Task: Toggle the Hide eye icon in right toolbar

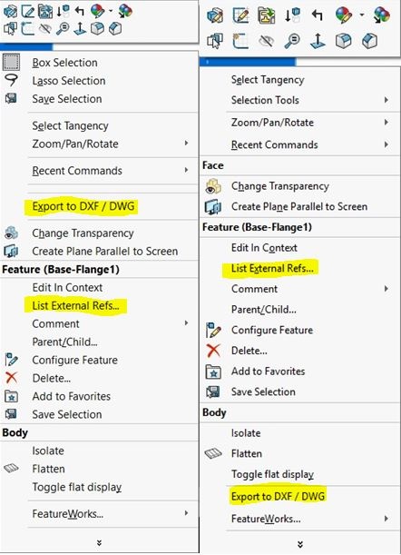Action: (267, 41)
